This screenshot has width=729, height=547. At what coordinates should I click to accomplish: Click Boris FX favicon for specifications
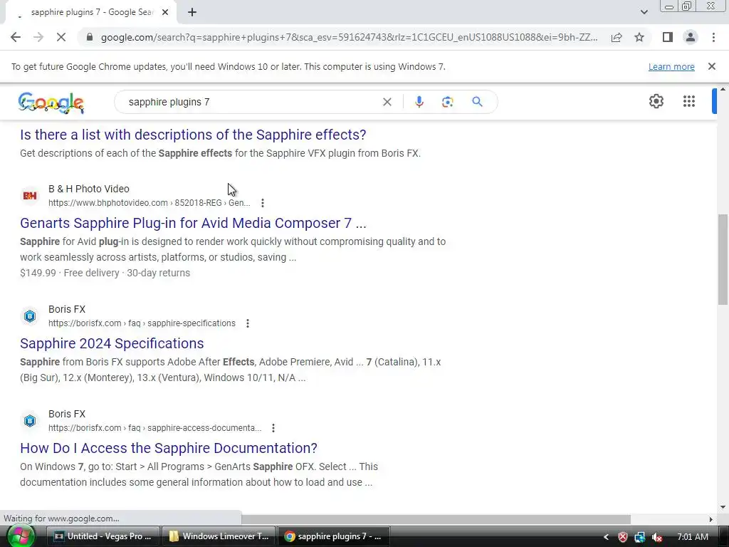coord(30,316)
